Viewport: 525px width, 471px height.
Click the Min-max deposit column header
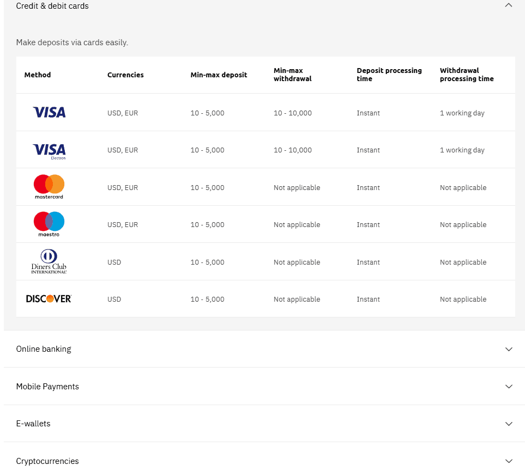click(219, 75)
